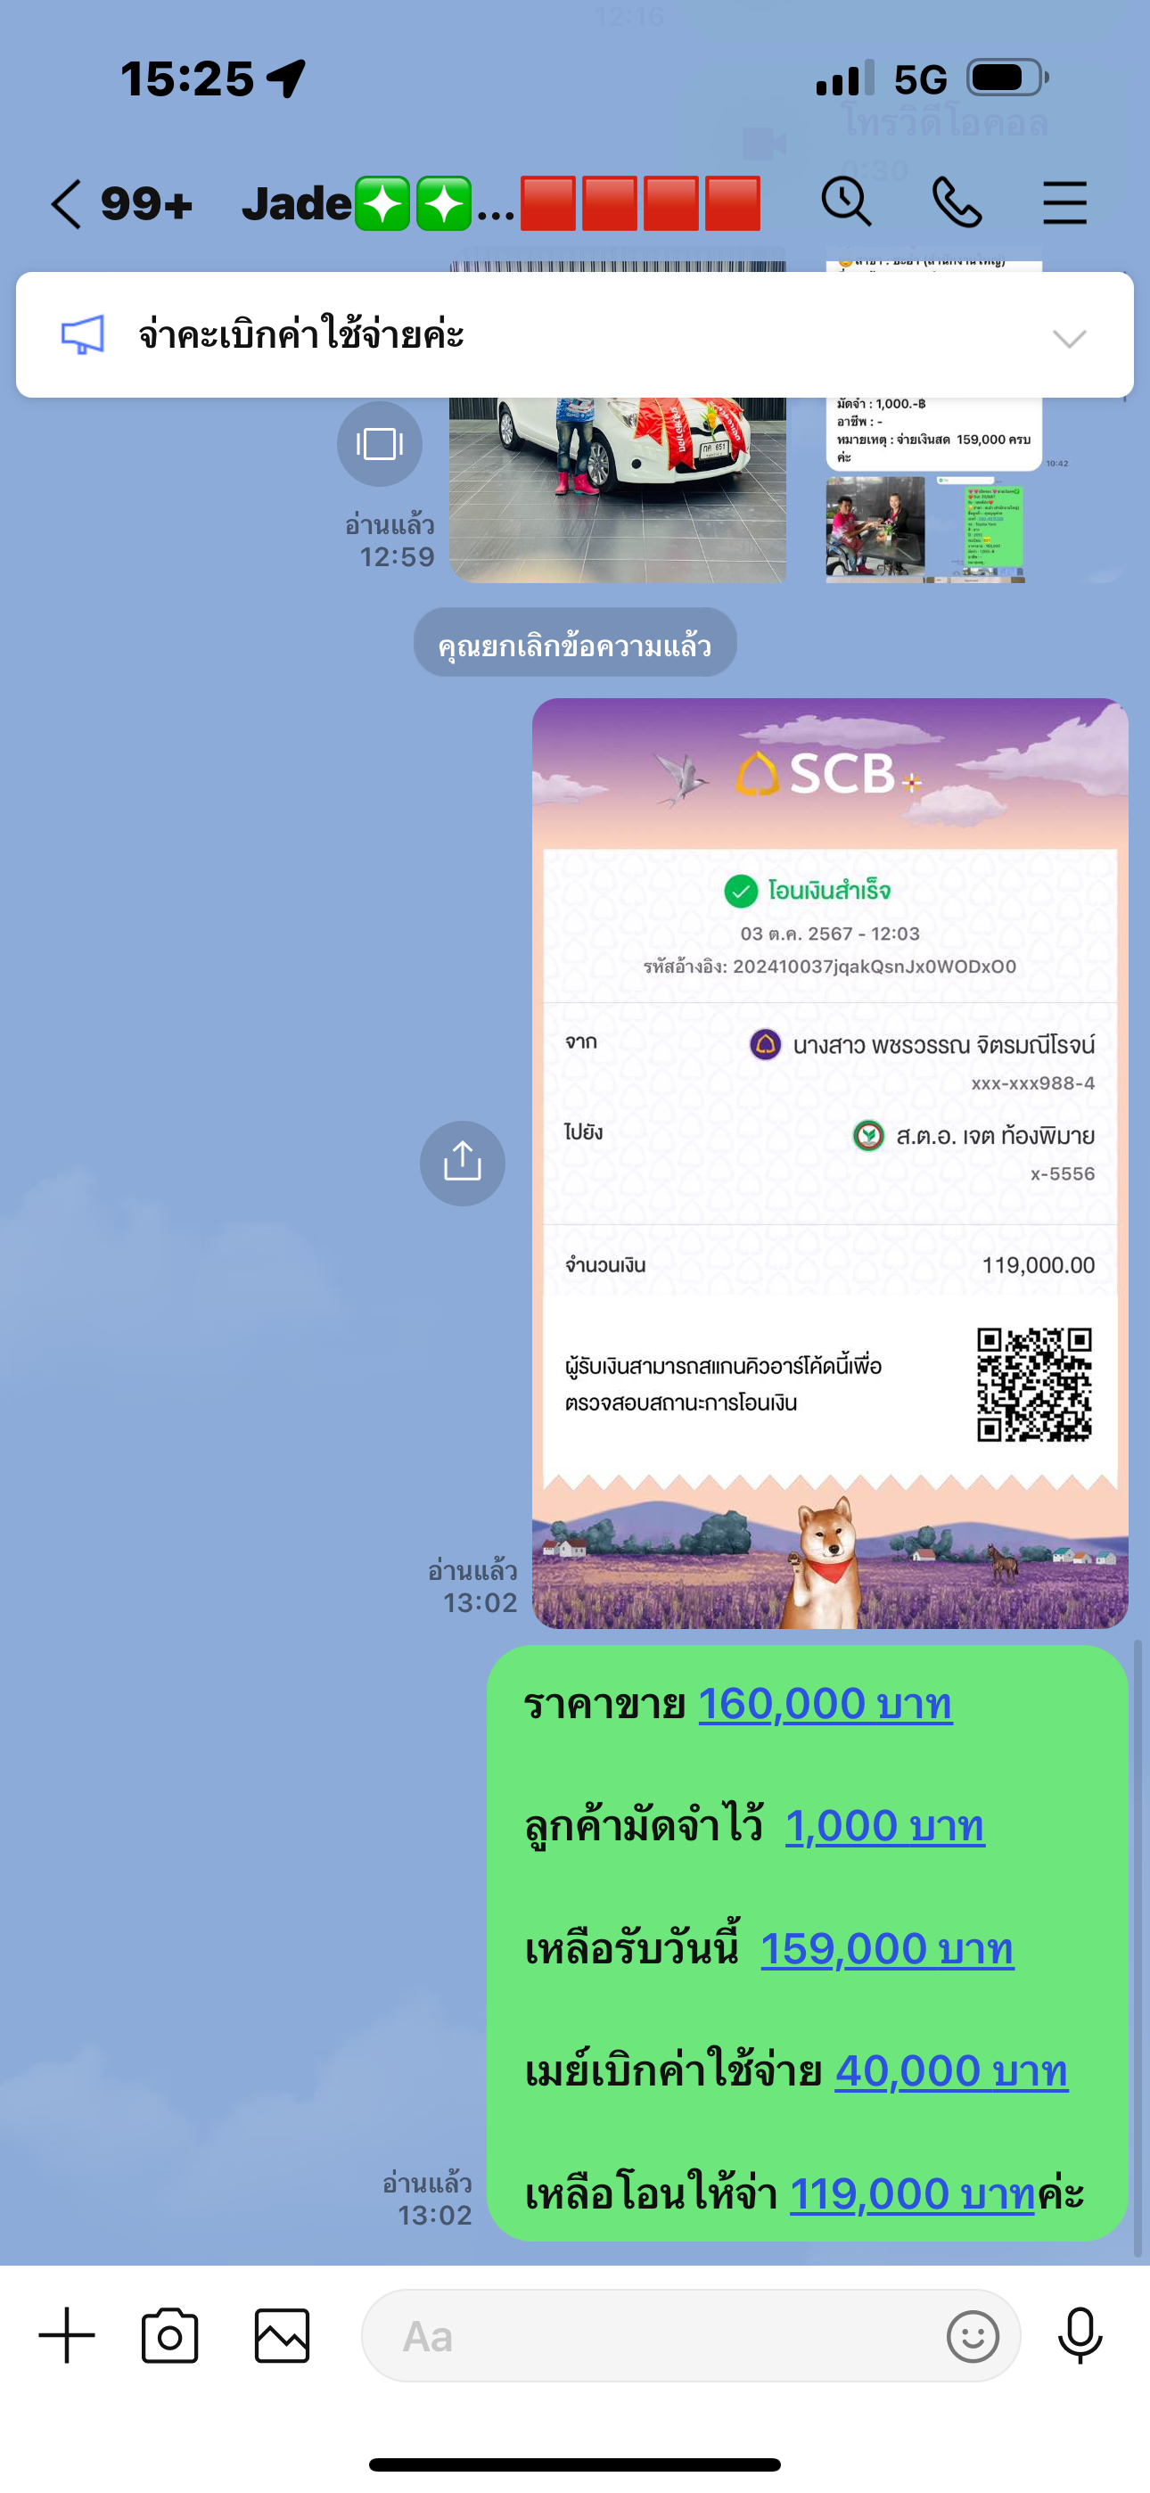Tap the 160,000 บาท link

click(x=825, y=1703)
